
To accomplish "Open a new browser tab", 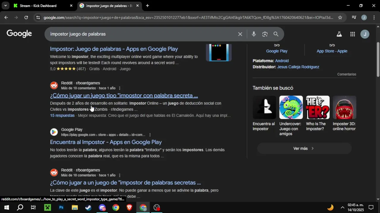I will (x=148, y=6).
